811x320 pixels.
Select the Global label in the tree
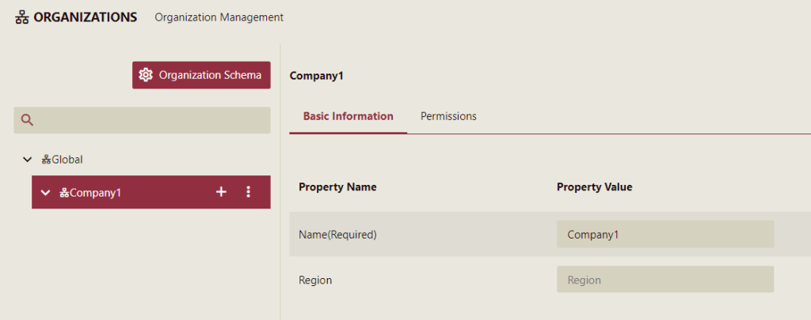(68, 160)
